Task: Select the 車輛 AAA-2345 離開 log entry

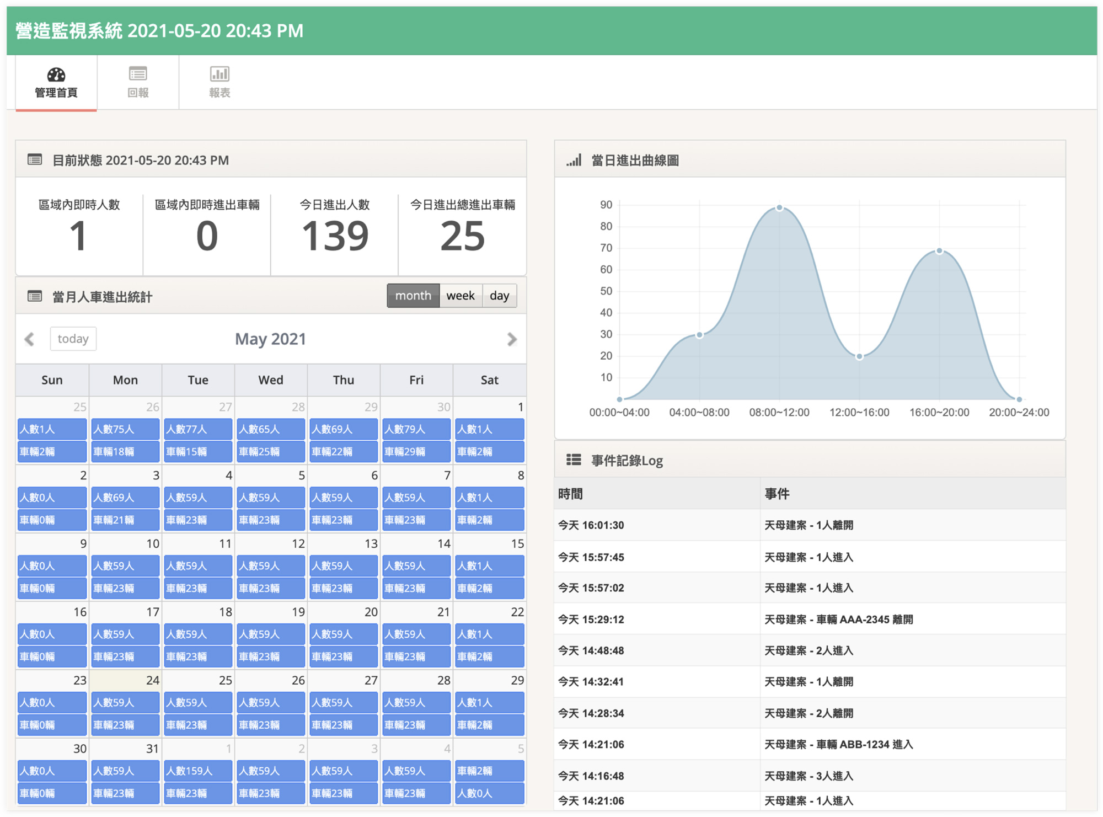Action: click(x=810, y=620)
